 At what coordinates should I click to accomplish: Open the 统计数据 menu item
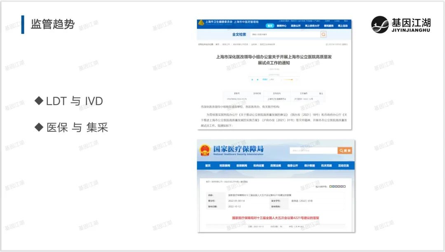click(309, 166)
